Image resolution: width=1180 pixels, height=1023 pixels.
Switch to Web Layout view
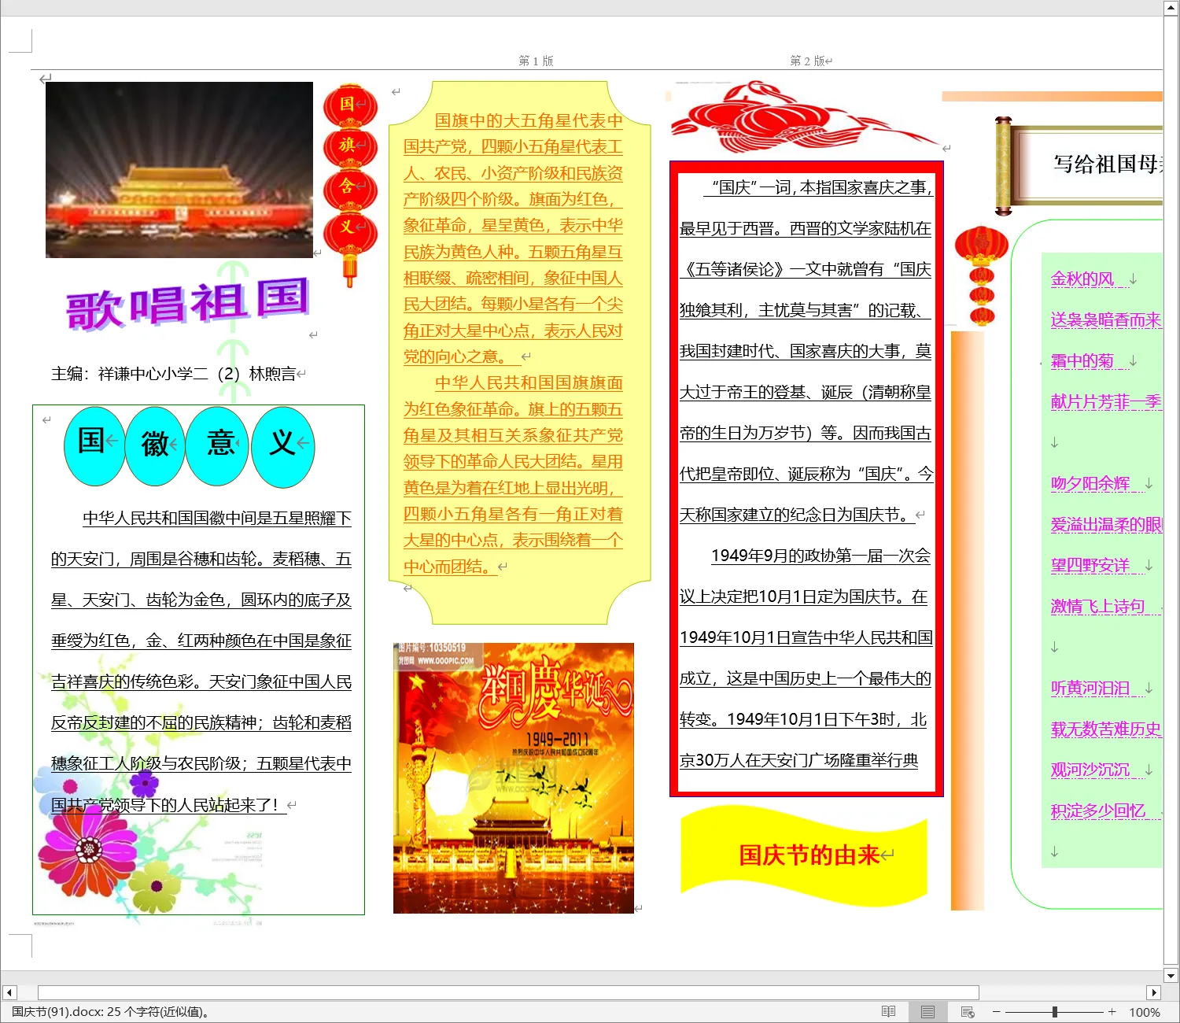968,1012
